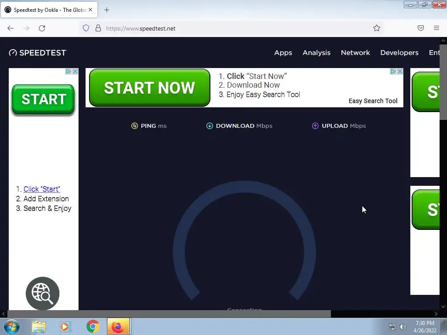Viewport: 447px width, 335px height.
Task: Click the scroll down arrow
Action: (x=444, y=307)
